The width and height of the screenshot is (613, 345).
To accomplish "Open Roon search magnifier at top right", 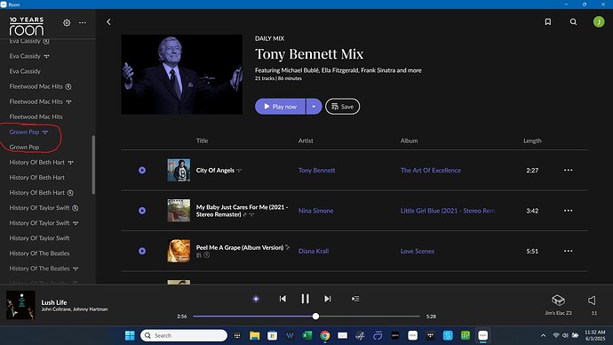I will [573, 22].
